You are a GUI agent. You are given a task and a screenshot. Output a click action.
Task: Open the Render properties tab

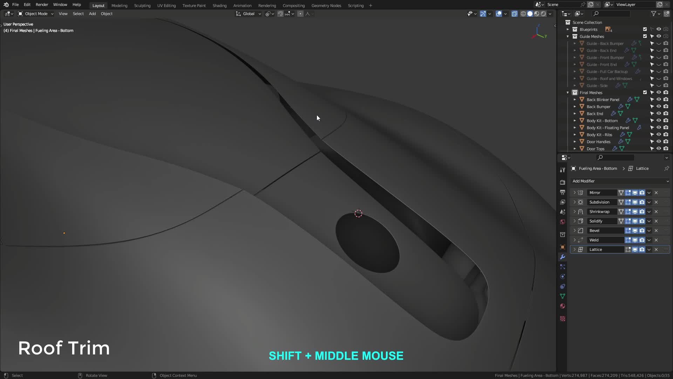click(x=563, y=182)
